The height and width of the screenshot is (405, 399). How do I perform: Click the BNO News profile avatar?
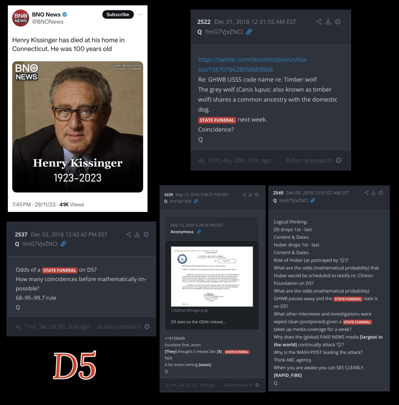point(21,18)
